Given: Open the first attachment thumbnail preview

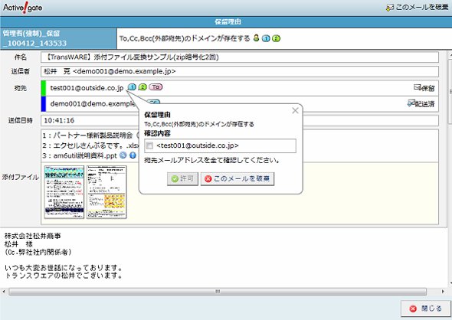Looking at the screenshot, I should point(64,192).
